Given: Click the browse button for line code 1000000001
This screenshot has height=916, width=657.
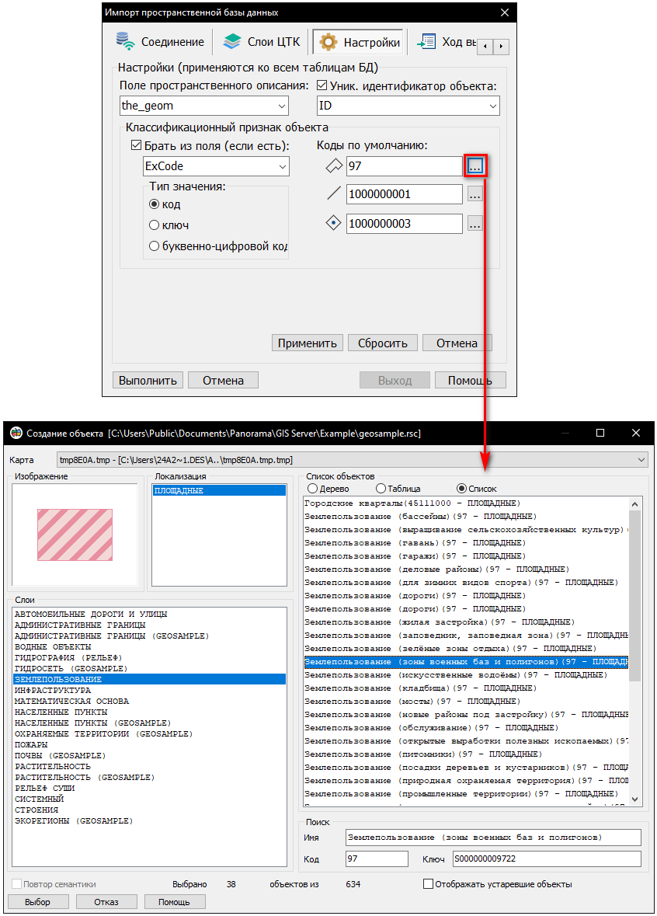Looking at the screenshot, I should [475, 194].
